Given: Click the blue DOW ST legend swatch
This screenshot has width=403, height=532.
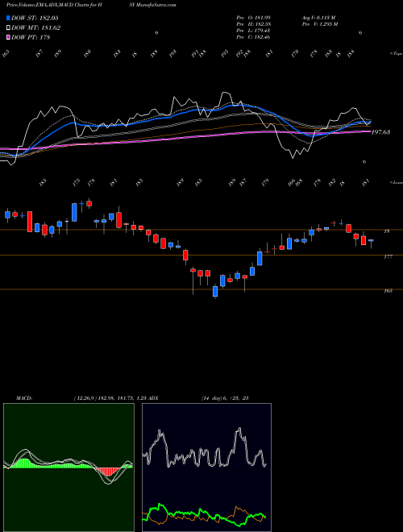Looking at the screenshot, I should (8, 18).
